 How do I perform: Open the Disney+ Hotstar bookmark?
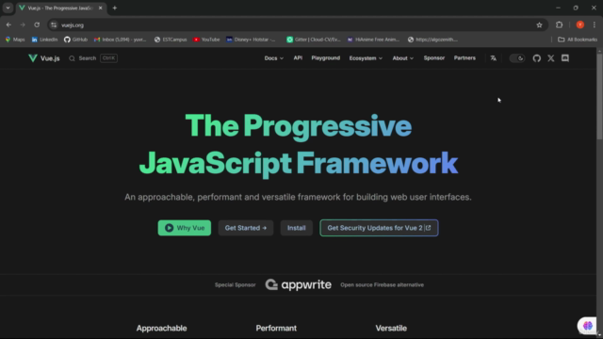point(252,40)
